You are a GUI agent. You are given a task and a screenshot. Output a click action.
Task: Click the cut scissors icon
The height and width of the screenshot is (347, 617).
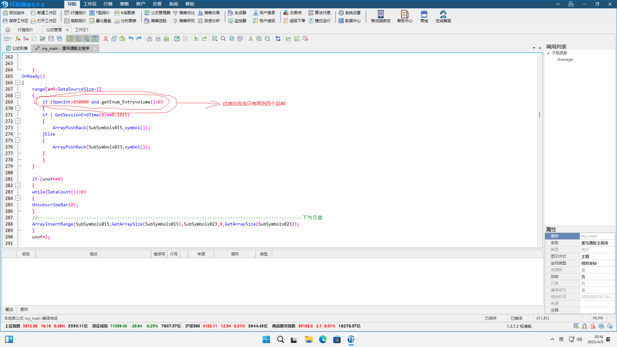(x=105, y=39)
